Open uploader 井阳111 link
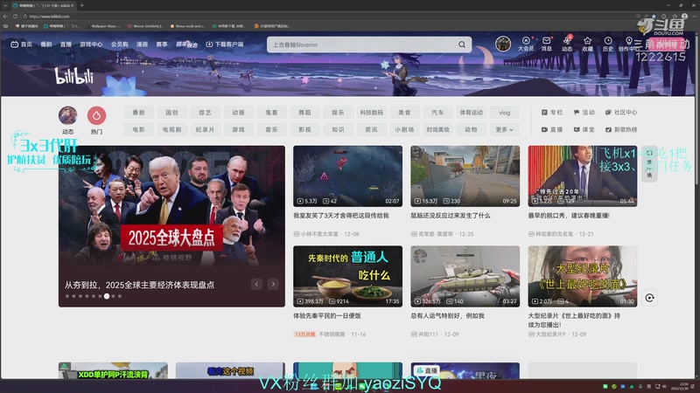Image resolution: width=700 pixels, height=393 pixels. pyautogui.click(x=428, y=334)
